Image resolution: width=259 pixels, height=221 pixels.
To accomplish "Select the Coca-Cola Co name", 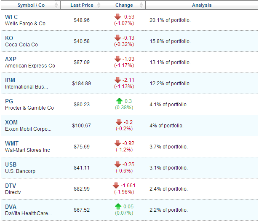I will point(21,45).
